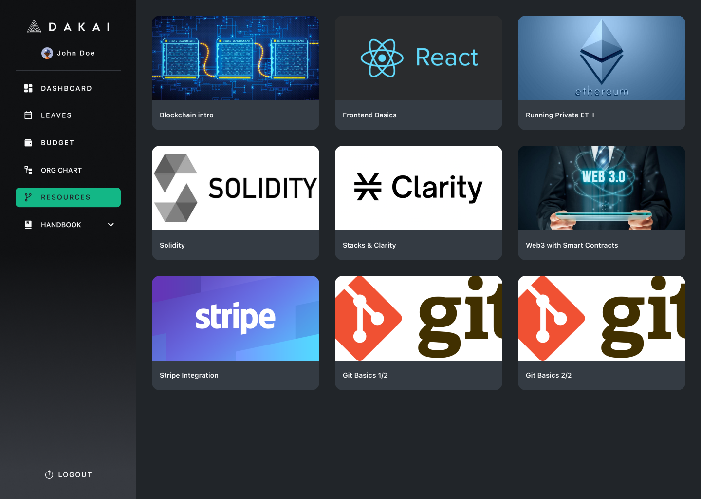Click the Org Chart hierarchy icon
The width and height of the screenshot is (701, 499).
28,170
